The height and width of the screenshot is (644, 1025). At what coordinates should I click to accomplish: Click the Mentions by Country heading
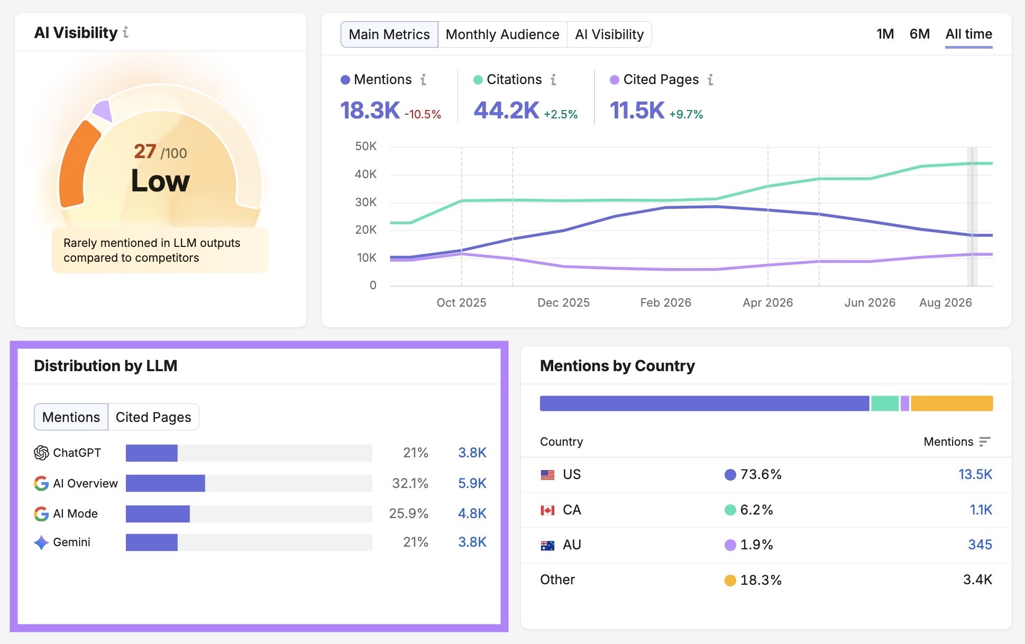click(x=617, y=366)
